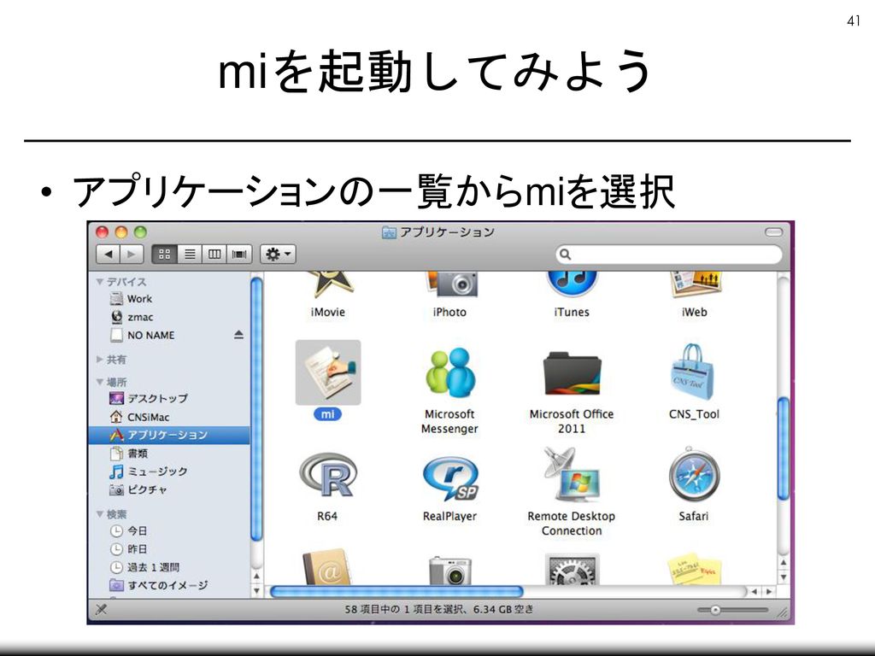
Task: Click the main pane vertical scrollbar thumb
Action: pos(783,448)
